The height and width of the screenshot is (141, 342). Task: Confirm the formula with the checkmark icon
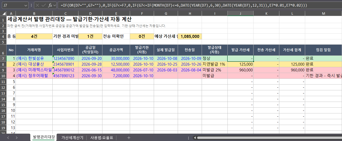click(x=44, y=5)
